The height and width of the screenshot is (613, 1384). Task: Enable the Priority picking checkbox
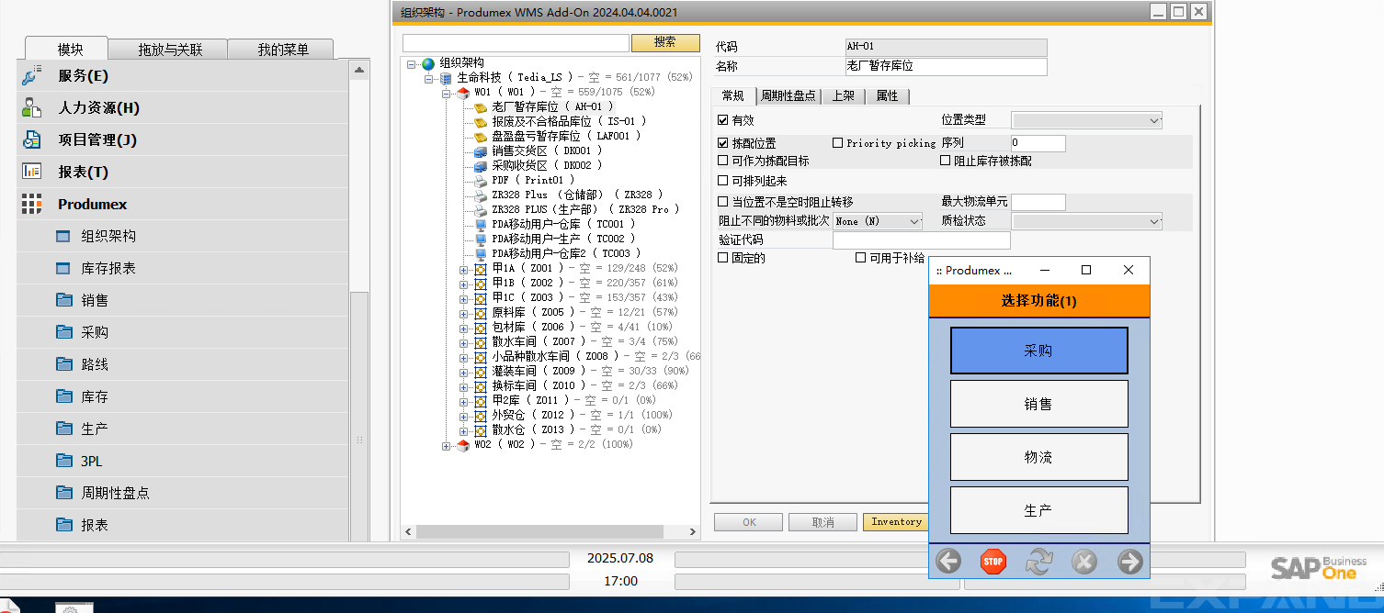[x=838, y=143]
